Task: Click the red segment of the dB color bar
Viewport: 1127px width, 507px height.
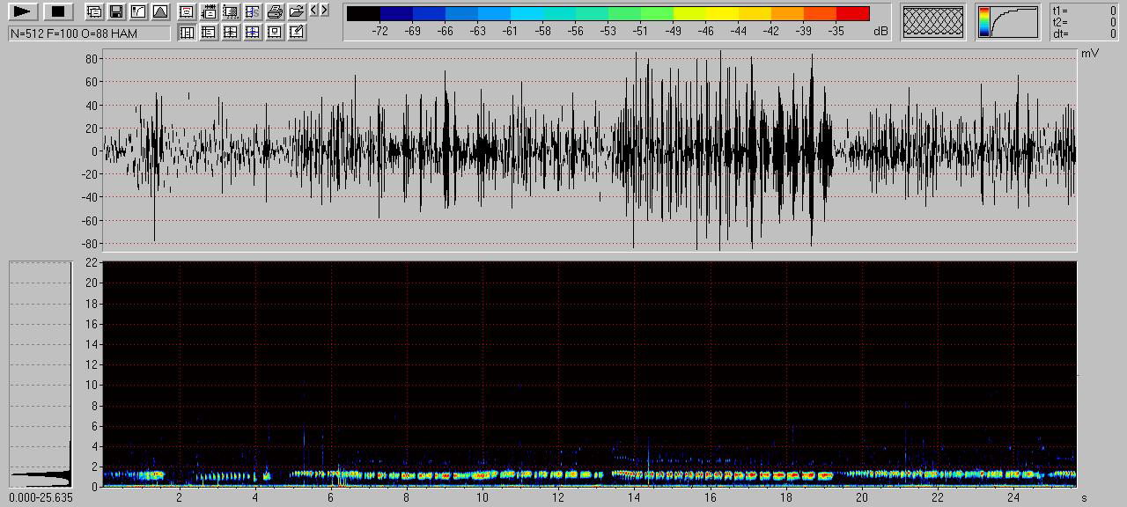Action: [852, 13]
